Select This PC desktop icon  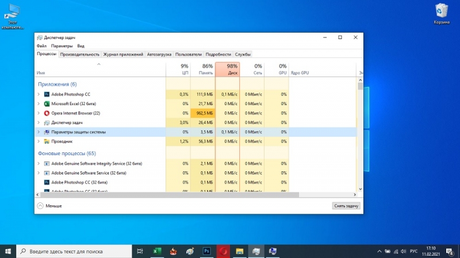(13, 17)
